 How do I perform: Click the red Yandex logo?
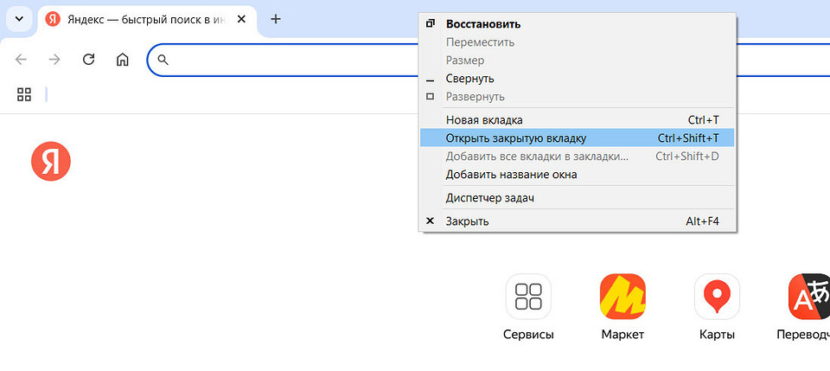click(x=51, y=163)
